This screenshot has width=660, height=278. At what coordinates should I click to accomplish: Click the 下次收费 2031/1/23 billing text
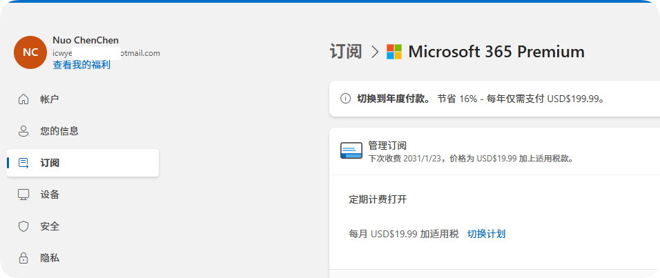coord(472,159)
